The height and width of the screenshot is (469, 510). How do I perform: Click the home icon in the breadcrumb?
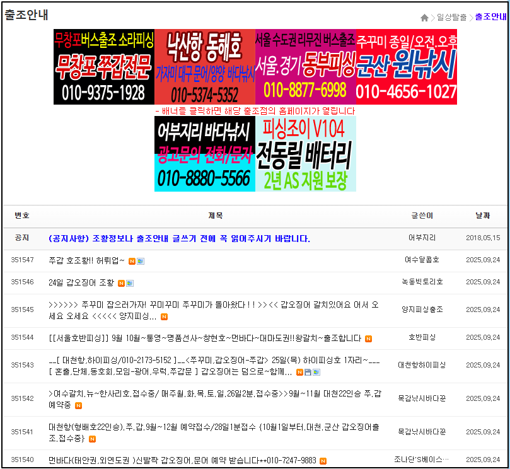pos(423,18)
